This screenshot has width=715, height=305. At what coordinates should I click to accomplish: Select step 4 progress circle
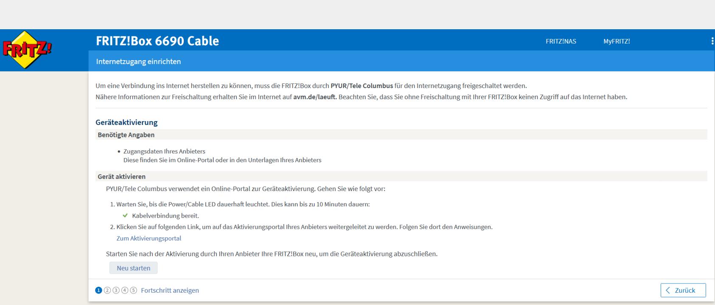pyautogui.click(x=125, y=291)
